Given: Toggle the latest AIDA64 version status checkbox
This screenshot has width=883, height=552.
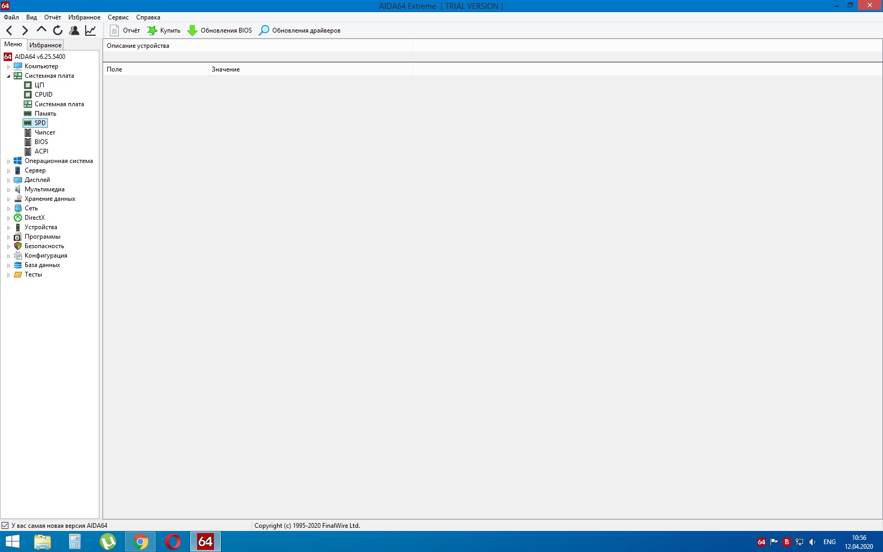Looking at the screenshot, I should (5, 526).
